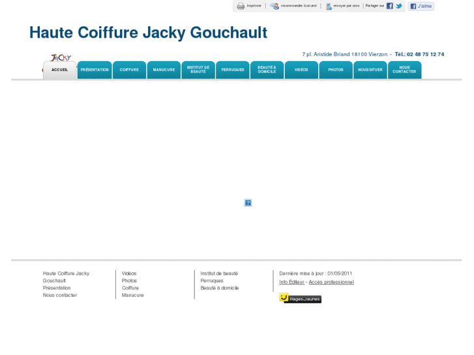Switch to the Présentation tab
Viewport: 474px width, 355px height.
click(x=95, y=70)
